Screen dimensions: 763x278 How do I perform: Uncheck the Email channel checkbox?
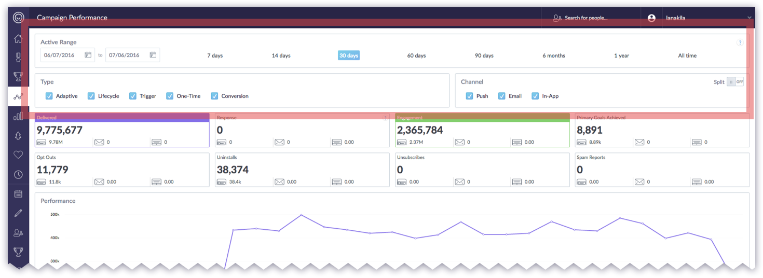[502, 96]
